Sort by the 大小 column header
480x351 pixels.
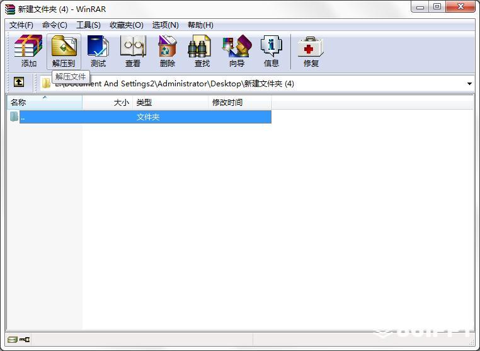[x=108, y=102]
